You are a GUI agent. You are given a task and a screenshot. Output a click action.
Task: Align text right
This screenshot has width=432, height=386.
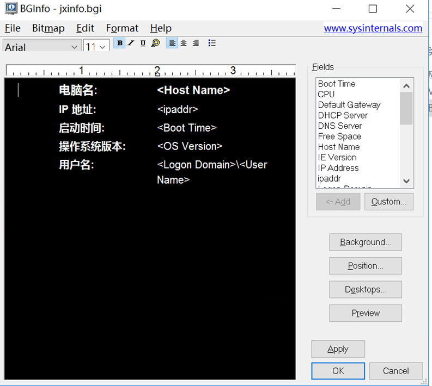(196, 43)
